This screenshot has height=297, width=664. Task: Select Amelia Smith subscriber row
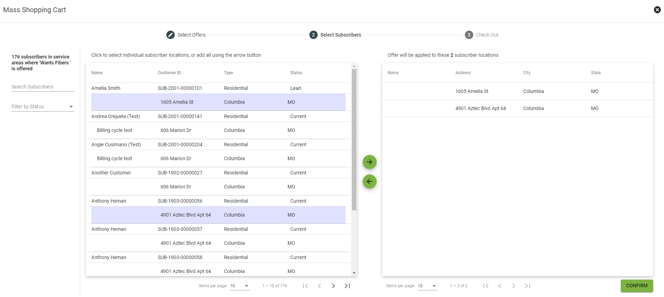(218, 88)
